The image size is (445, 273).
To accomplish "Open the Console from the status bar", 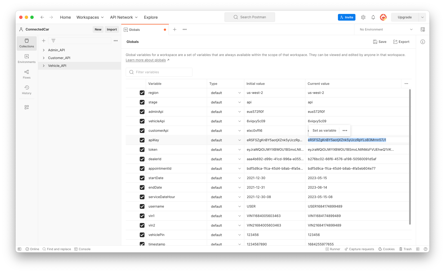I will point(82,249).
